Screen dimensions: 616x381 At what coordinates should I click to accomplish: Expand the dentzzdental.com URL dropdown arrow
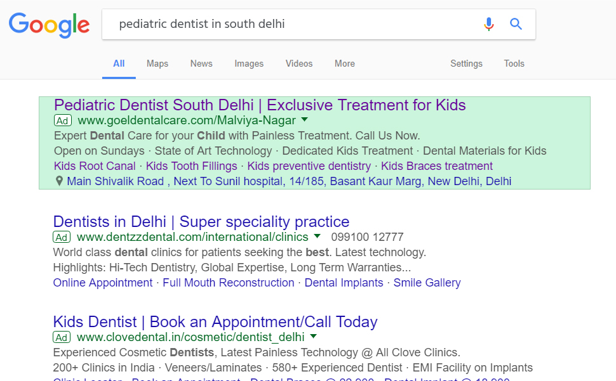coord(318,236)
